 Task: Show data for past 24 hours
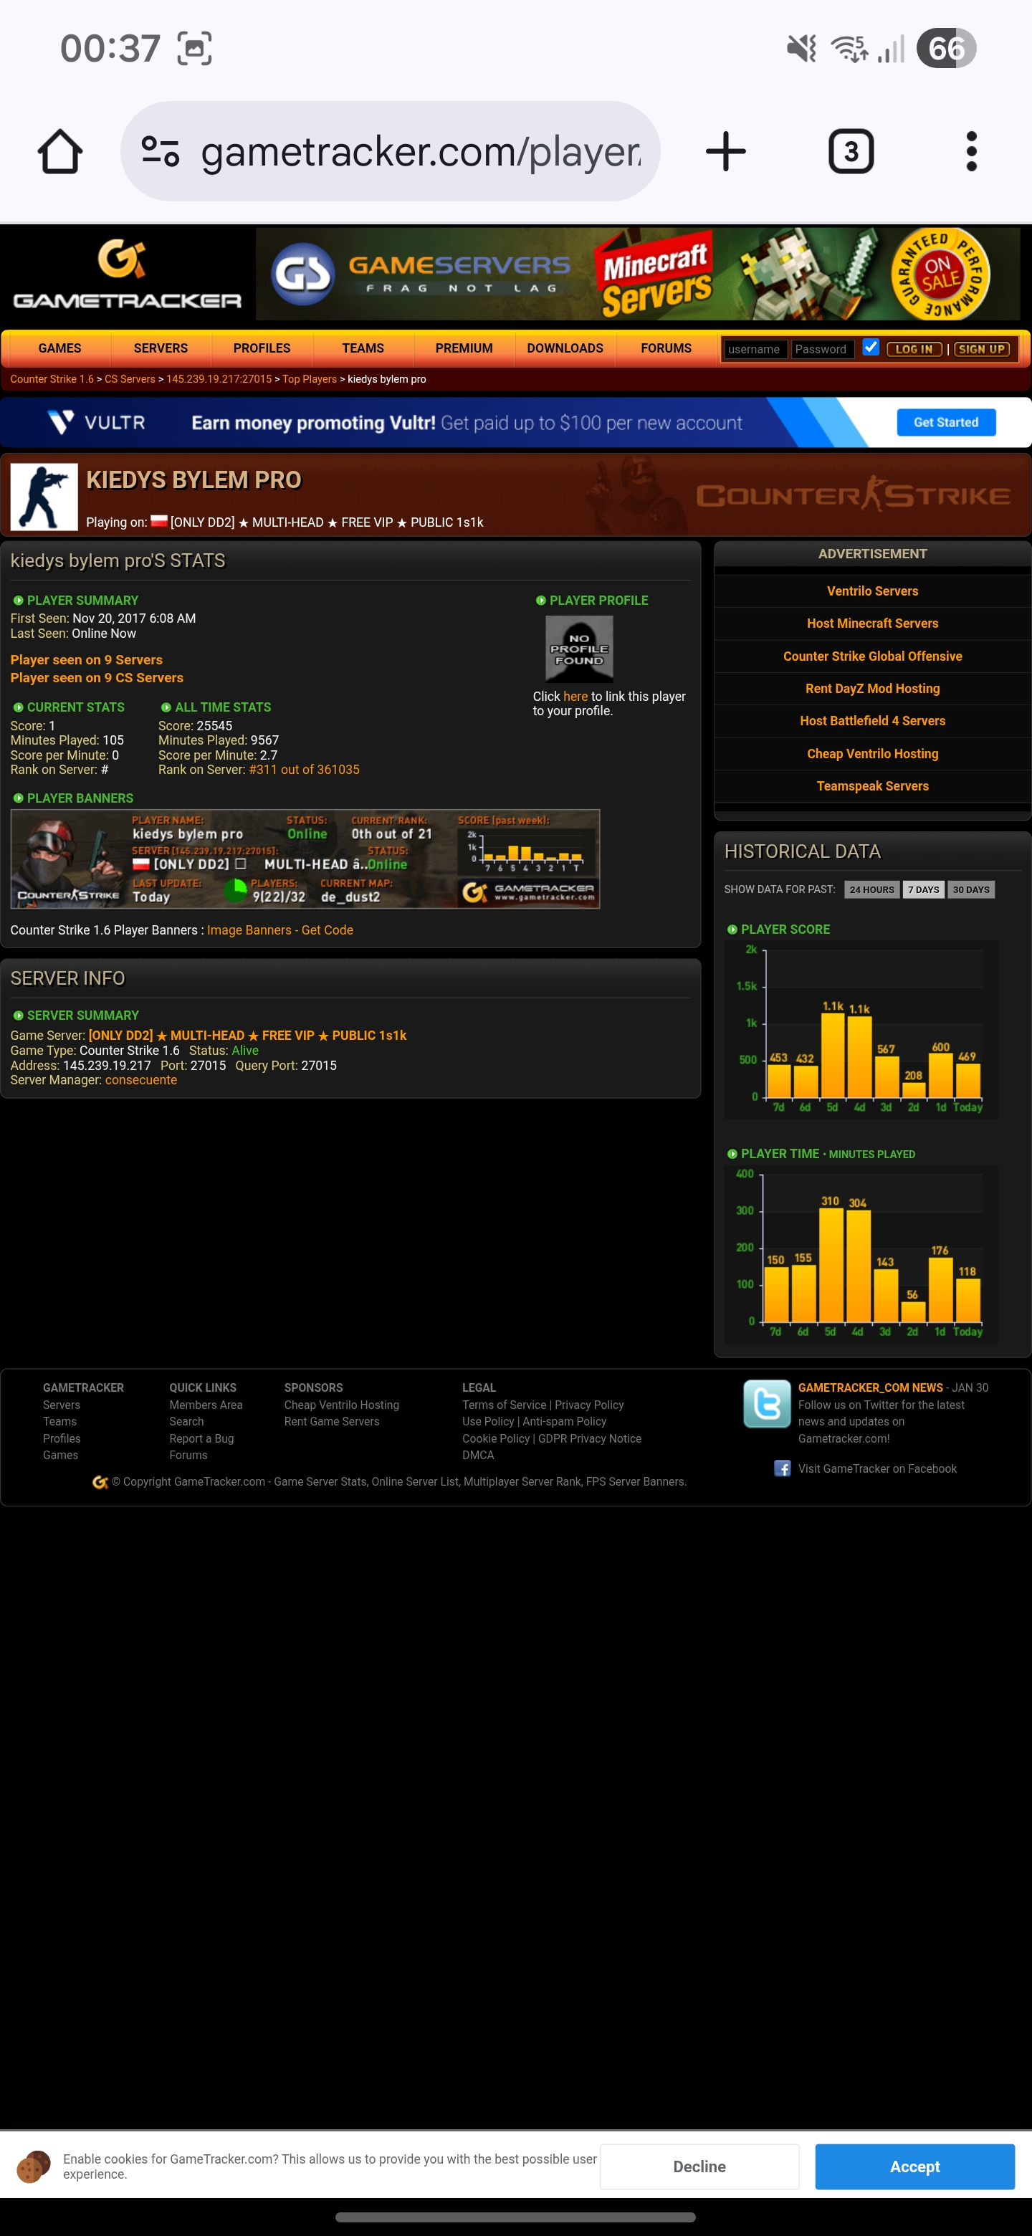[871, 889]
